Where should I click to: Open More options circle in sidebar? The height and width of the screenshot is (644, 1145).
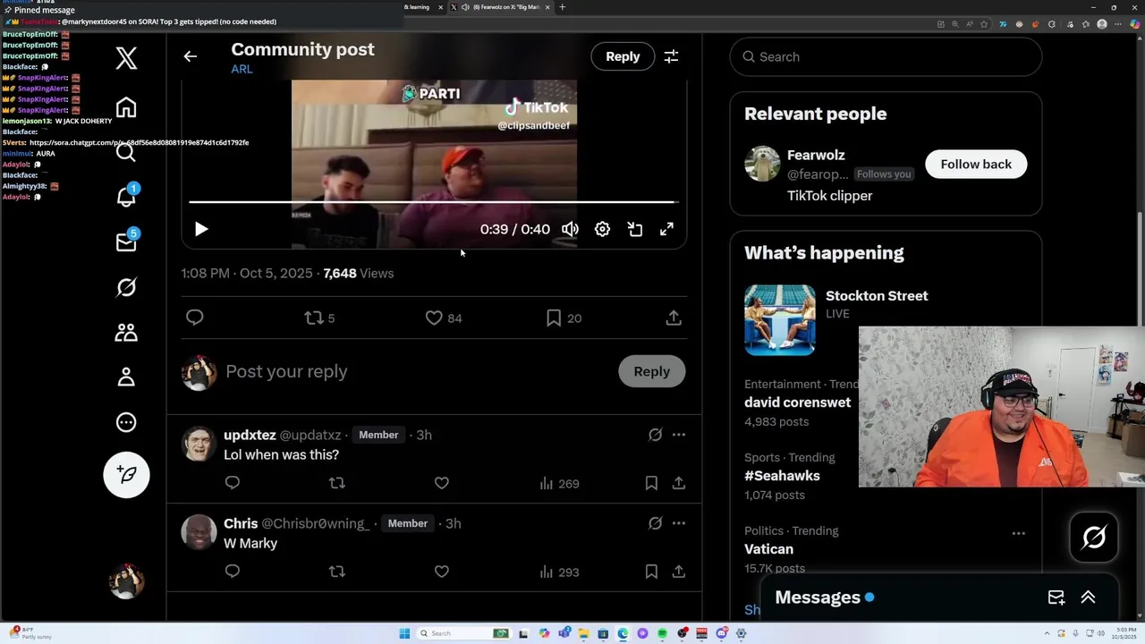point(126,422)
